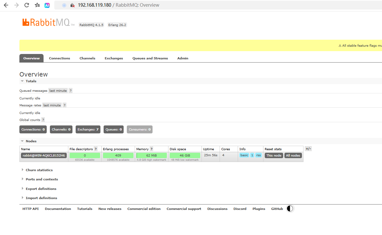Viewport: 382px width, 235px height.
Task: Click Consumers: 0 count button
Action: 140,130
